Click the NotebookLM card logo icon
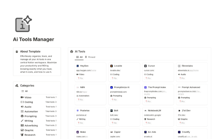Screen dimensions: 220x139 click(x=145, y=111)
